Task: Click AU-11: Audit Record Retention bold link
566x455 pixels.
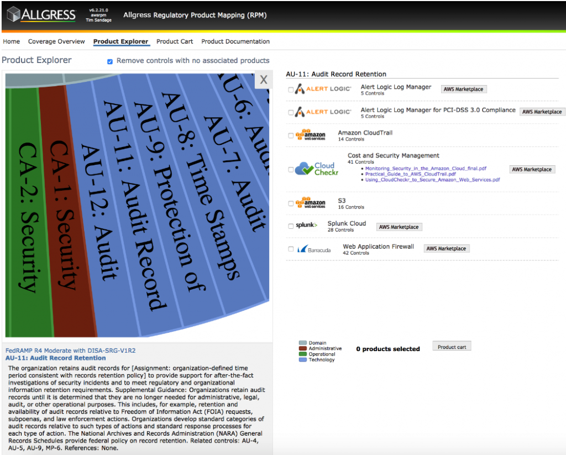Action: [x=56, y=358]
